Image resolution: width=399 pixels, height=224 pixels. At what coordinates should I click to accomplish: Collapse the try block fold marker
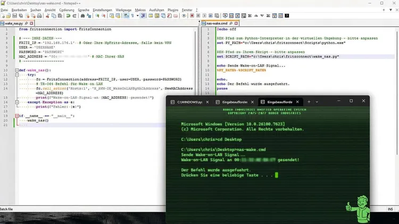click(x=16, y=75)
